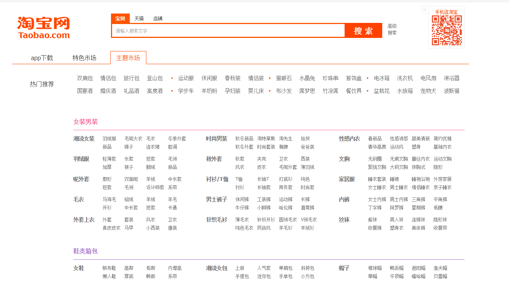Click the 女装男装 section heading

pyautogui.click(x=85, y=122)
